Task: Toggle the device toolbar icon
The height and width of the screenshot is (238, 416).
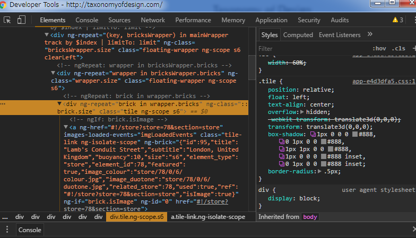Action: [21, 20]
